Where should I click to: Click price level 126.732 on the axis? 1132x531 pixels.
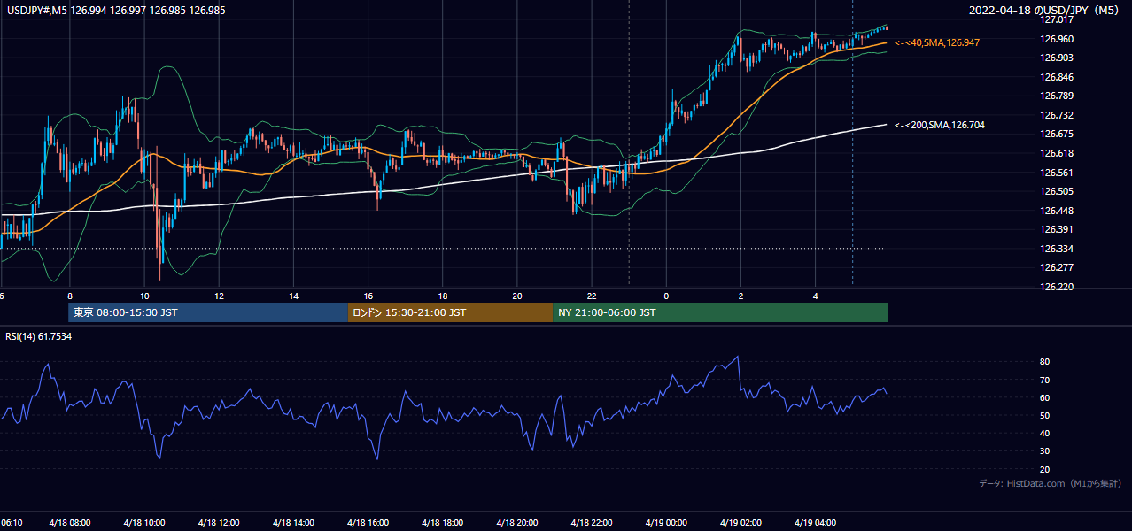1057,115
